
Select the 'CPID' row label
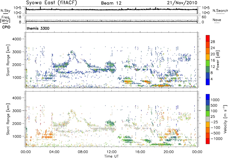[x=6, y=27]
